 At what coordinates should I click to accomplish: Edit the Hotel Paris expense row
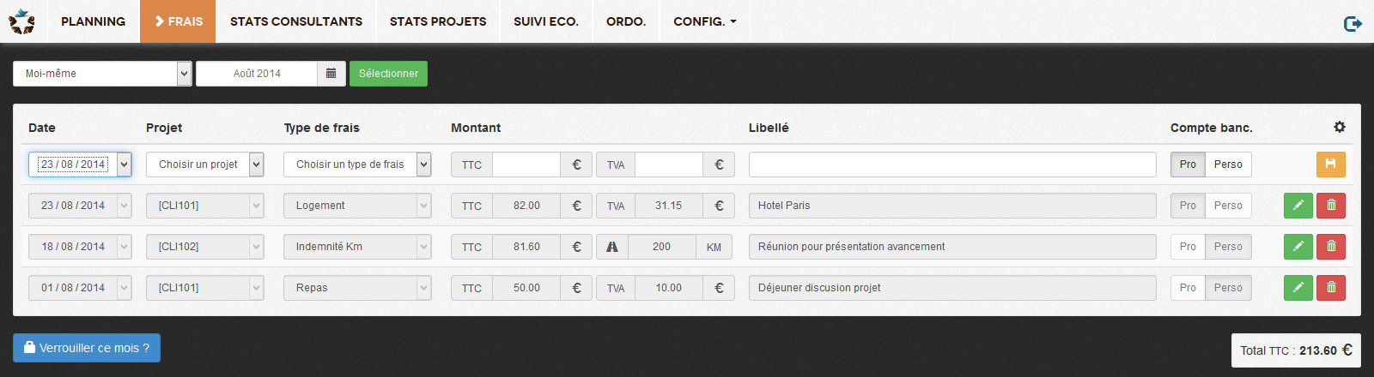[x=1298, y=206]
